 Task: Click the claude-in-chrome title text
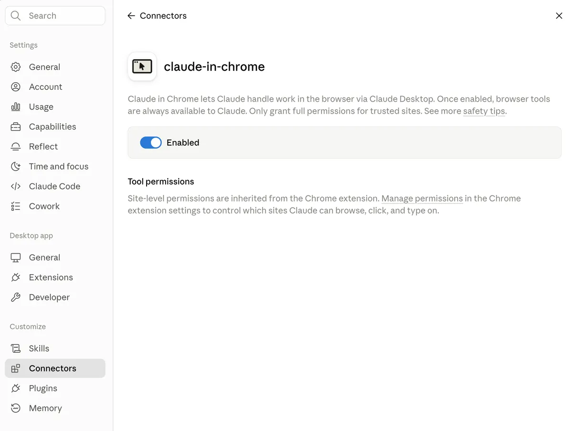tap(214, 66)
